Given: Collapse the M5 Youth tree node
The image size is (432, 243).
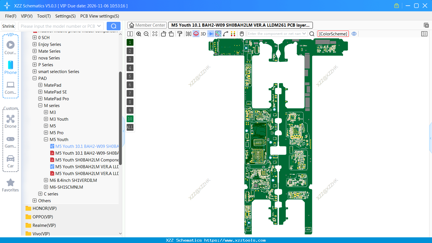Looking at the screenshot, I should click(x=46, y=139).
